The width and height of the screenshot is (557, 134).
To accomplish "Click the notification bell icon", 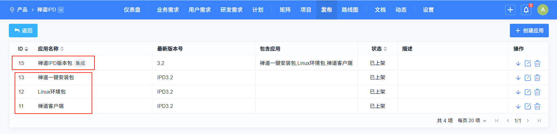I will 526,10.
